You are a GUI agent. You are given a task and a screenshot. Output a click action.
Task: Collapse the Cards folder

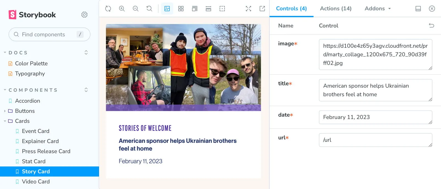coord(22,121)
